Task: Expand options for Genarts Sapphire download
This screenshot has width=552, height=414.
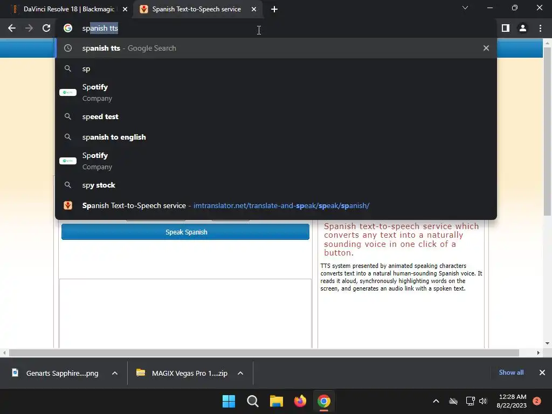Action: pos(115,373)
